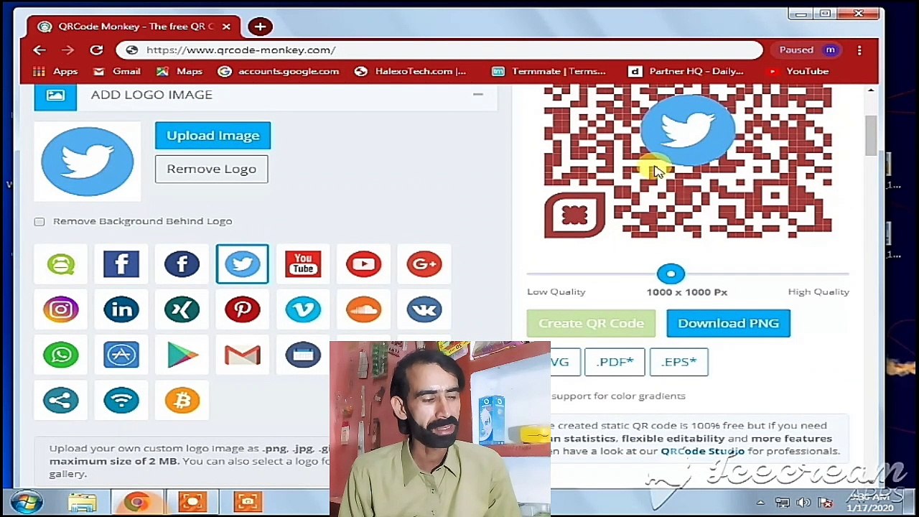Screen dimensions: 919x517
Task: Click the Chrome taskbar icon
Action: coord(137,502)
